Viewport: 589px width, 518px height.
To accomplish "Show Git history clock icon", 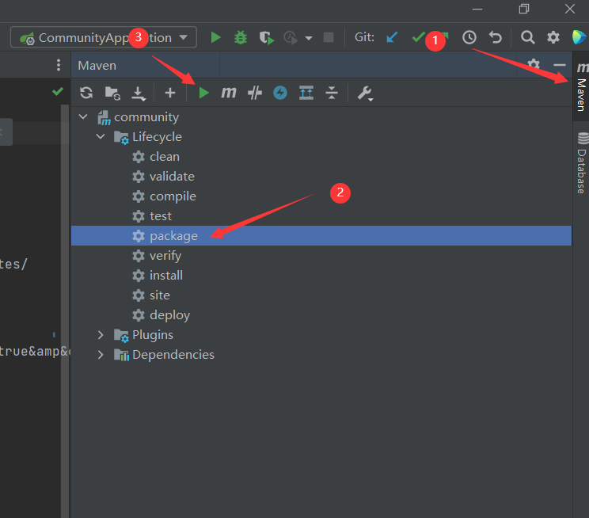I will 469,37.
